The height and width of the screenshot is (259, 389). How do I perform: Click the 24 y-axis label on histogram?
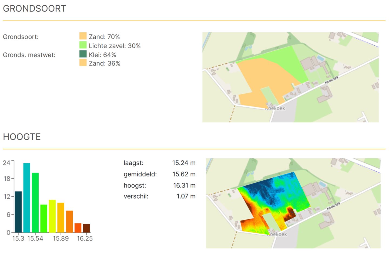click(6, 163)
